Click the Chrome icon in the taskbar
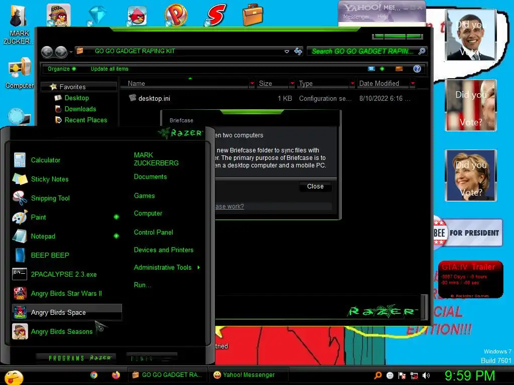 [94, 375]
